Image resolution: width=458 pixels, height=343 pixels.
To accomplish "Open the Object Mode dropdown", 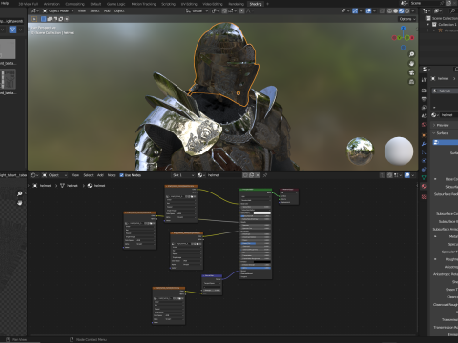I will click(x=58, y=10).
